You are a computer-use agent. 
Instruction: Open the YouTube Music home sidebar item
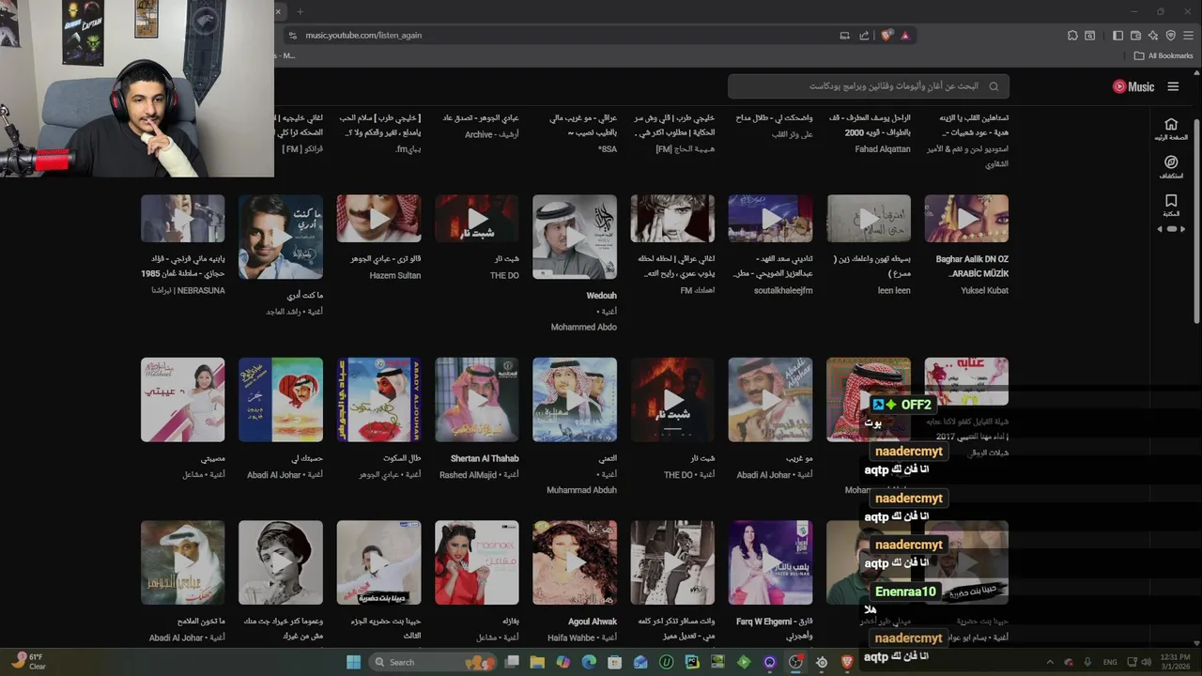point(1171,129)
